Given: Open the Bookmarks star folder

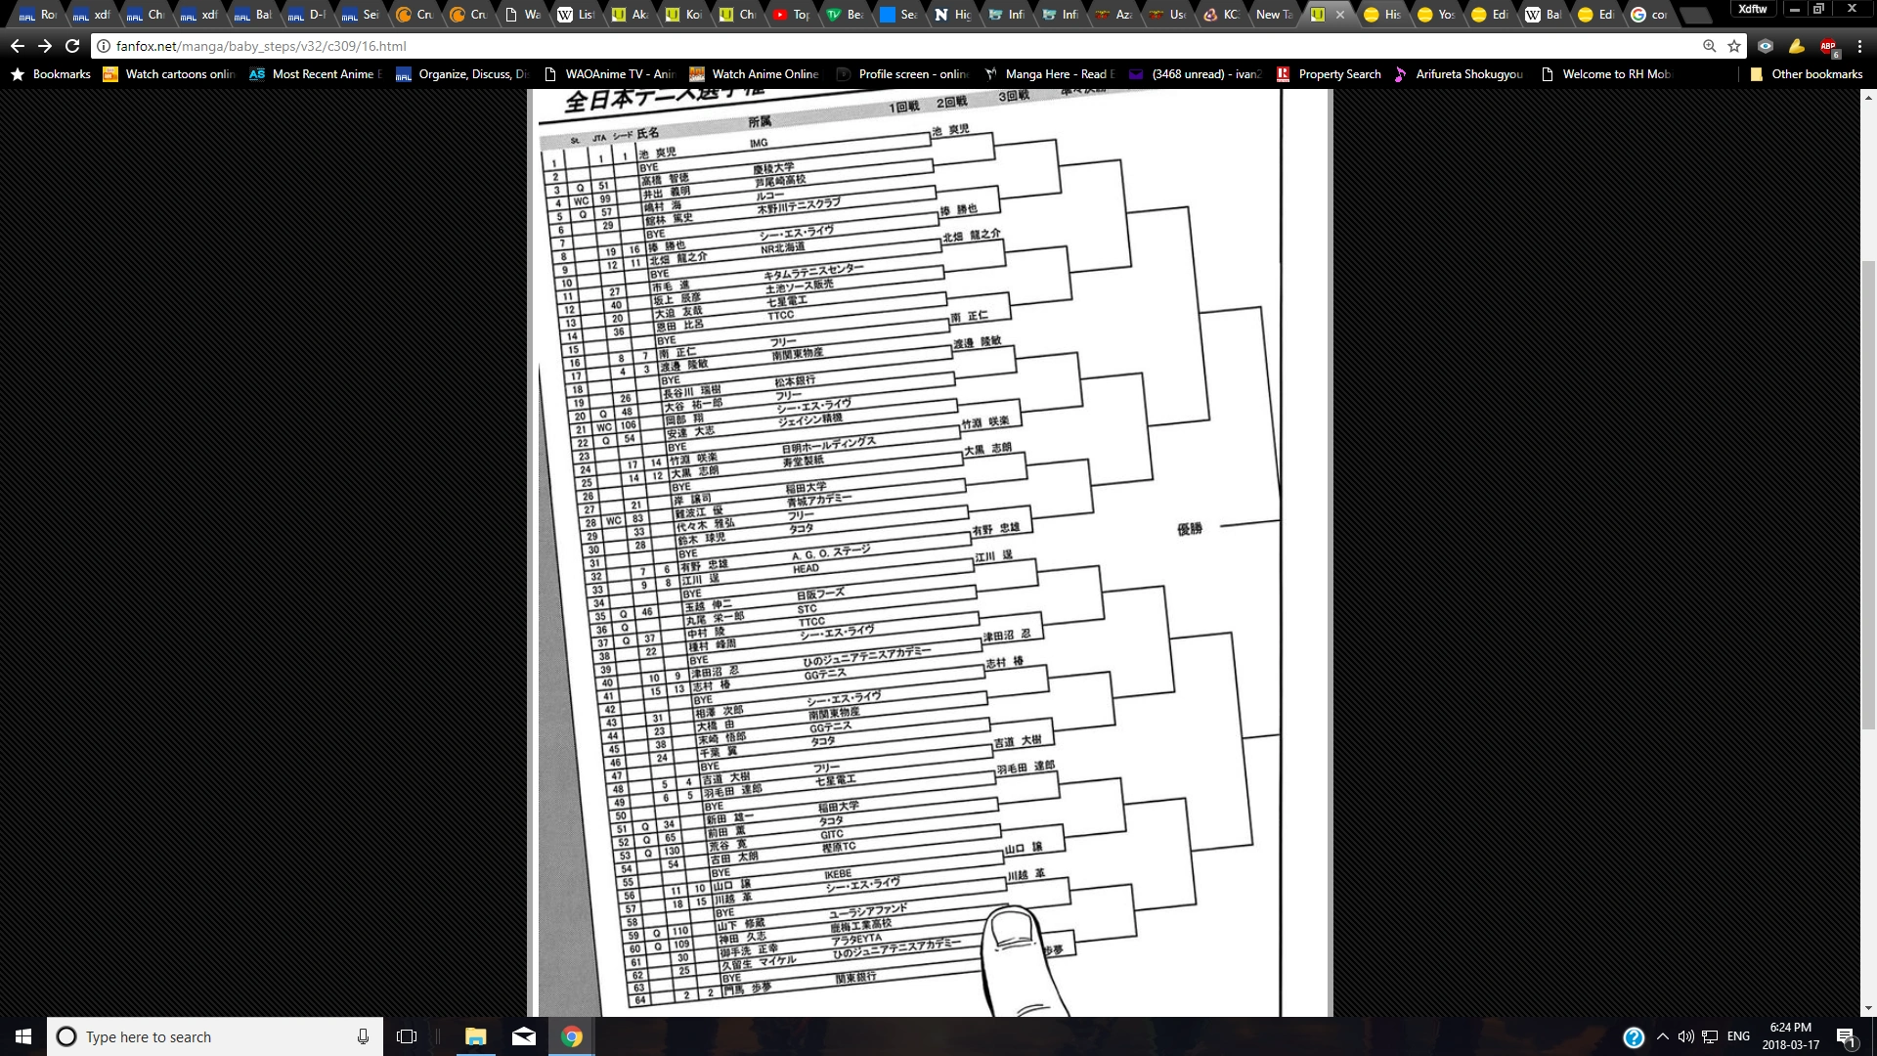Looking at the screenshot, I should tap(51, 74).
